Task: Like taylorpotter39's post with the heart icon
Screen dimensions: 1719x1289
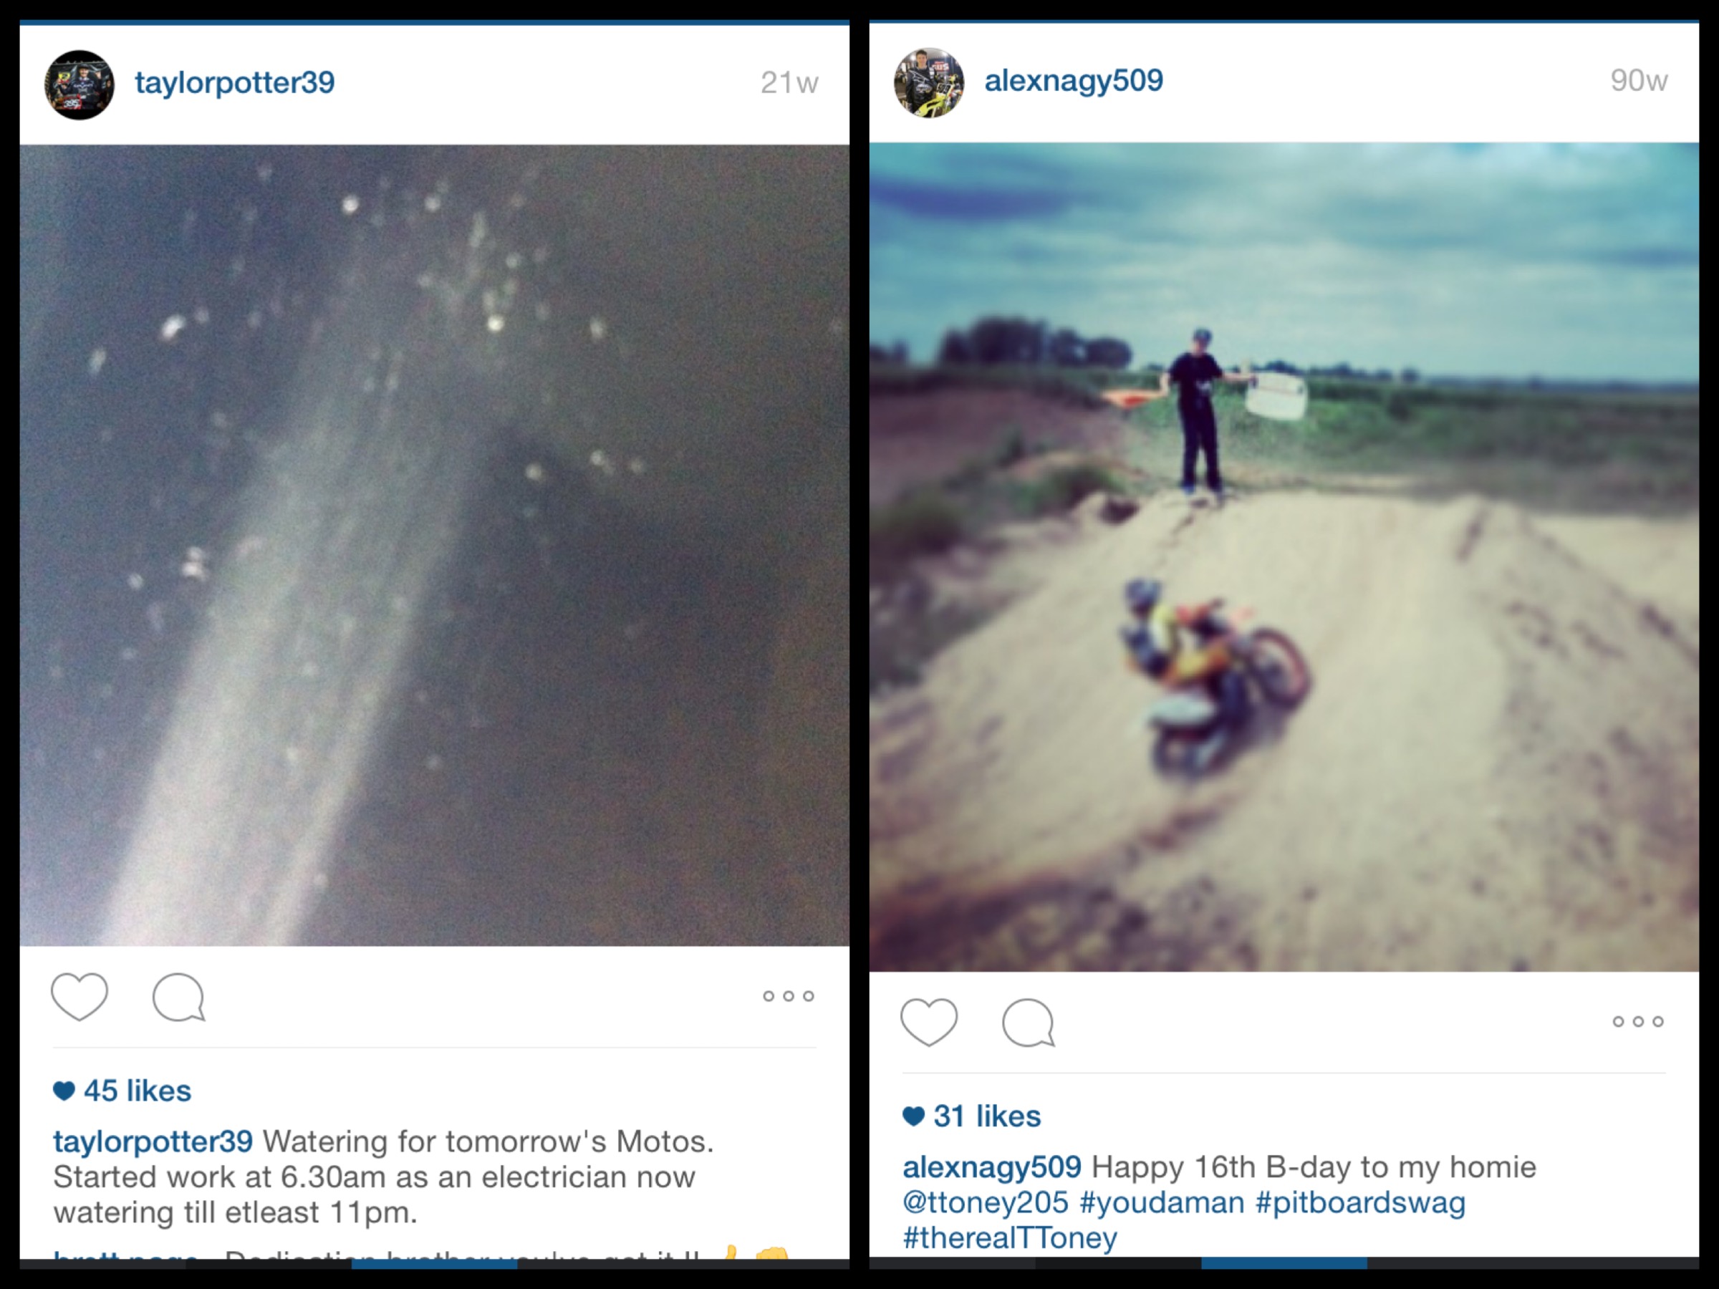Action: 80,996
